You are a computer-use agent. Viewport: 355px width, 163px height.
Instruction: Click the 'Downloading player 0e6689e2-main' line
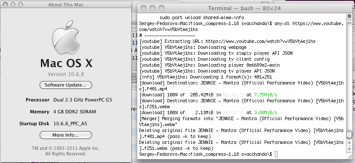click(209, 65)
